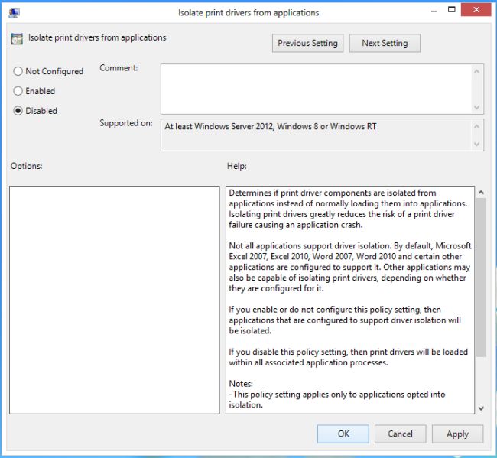This screenshot has height=458, width=497.
Task: Click the Supported on scroll down arrow
Action: [x=476, y=145]
